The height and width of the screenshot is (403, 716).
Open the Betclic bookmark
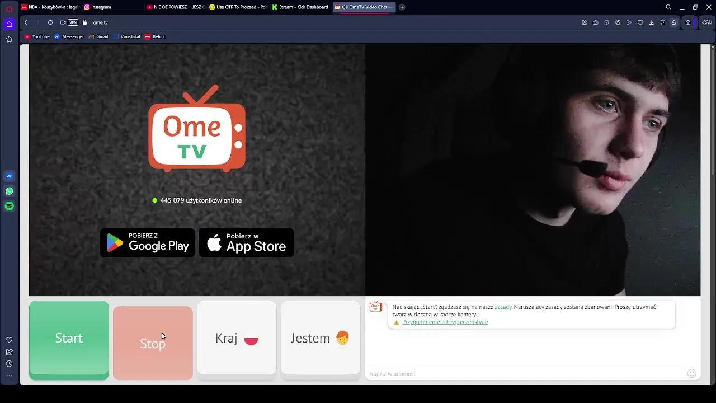156,36
